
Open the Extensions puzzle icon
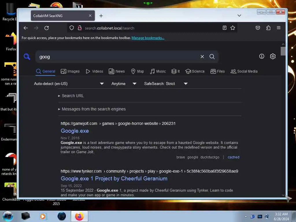tap(268, 28)
